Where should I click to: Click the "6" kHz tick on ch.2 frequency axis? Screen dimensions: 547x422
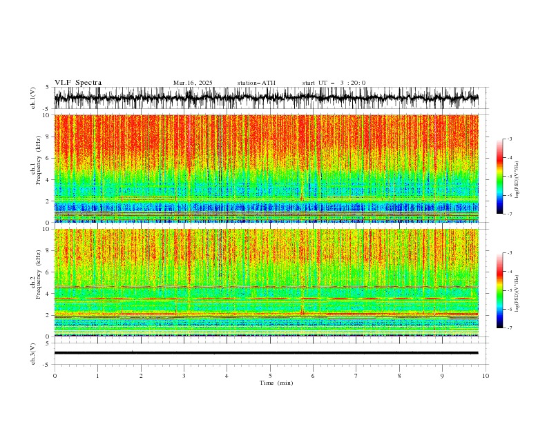[x=48, y=272]
